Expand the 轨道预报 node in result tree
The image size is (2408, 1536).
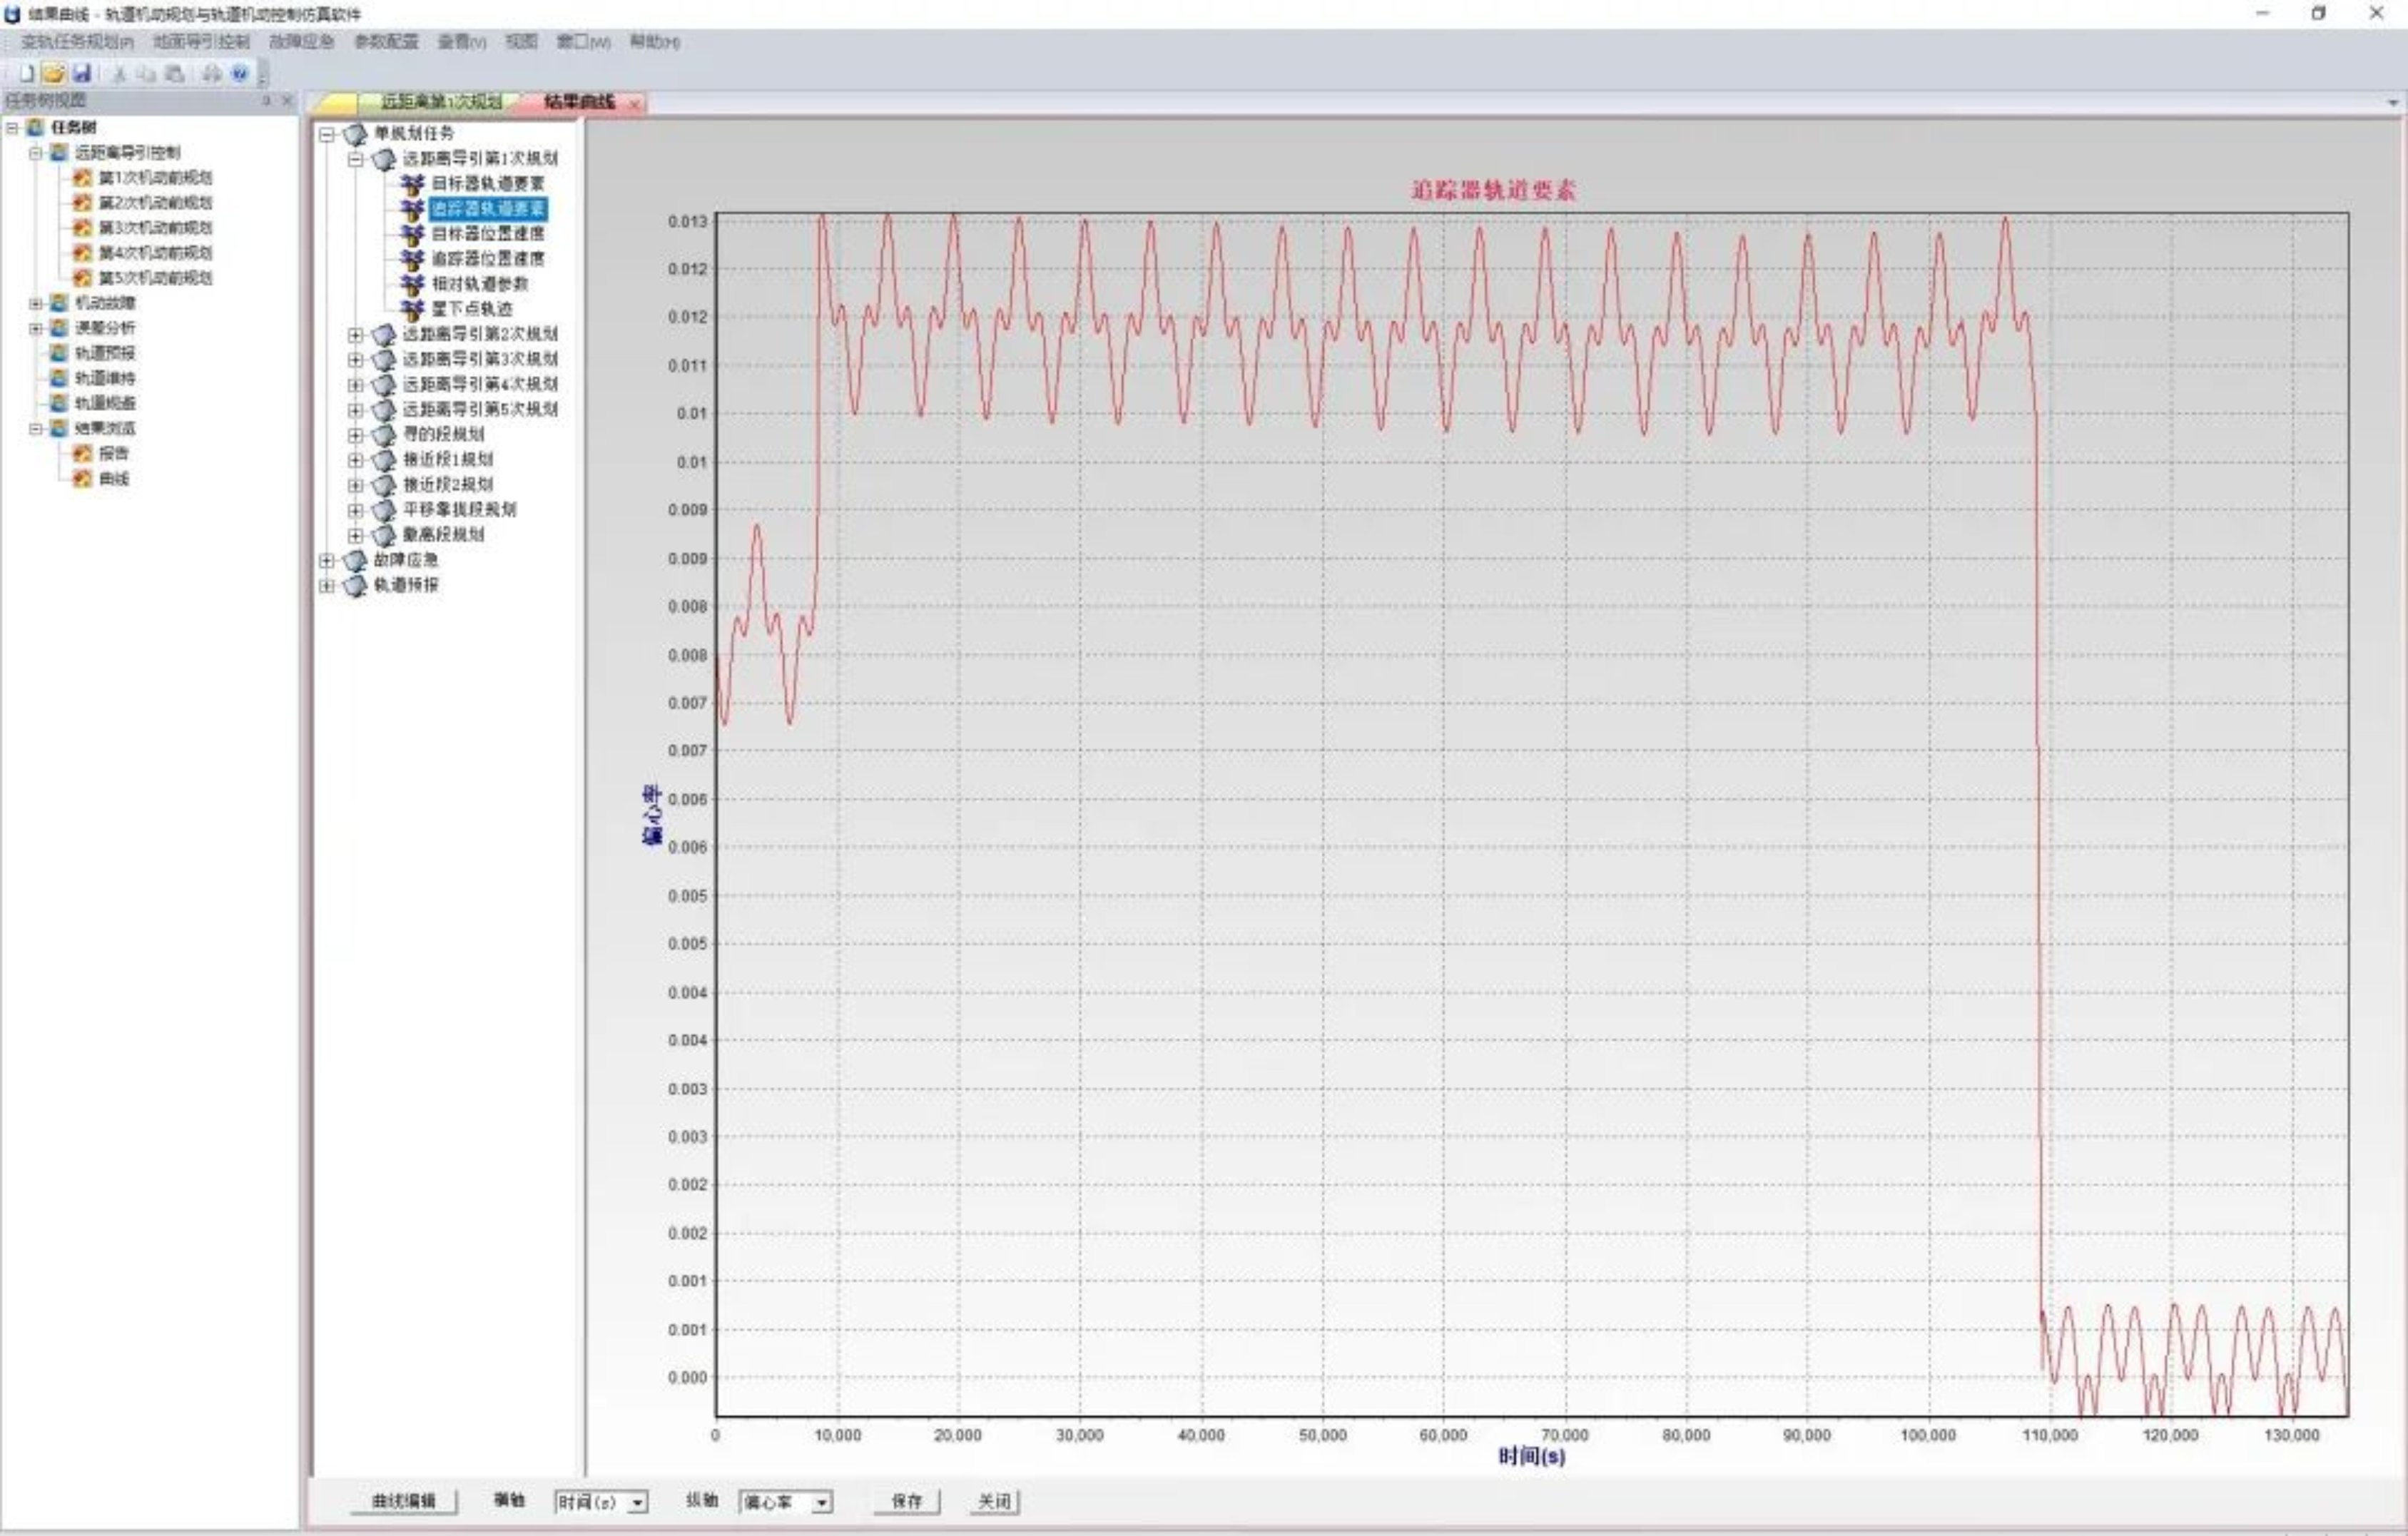(327, 585)
